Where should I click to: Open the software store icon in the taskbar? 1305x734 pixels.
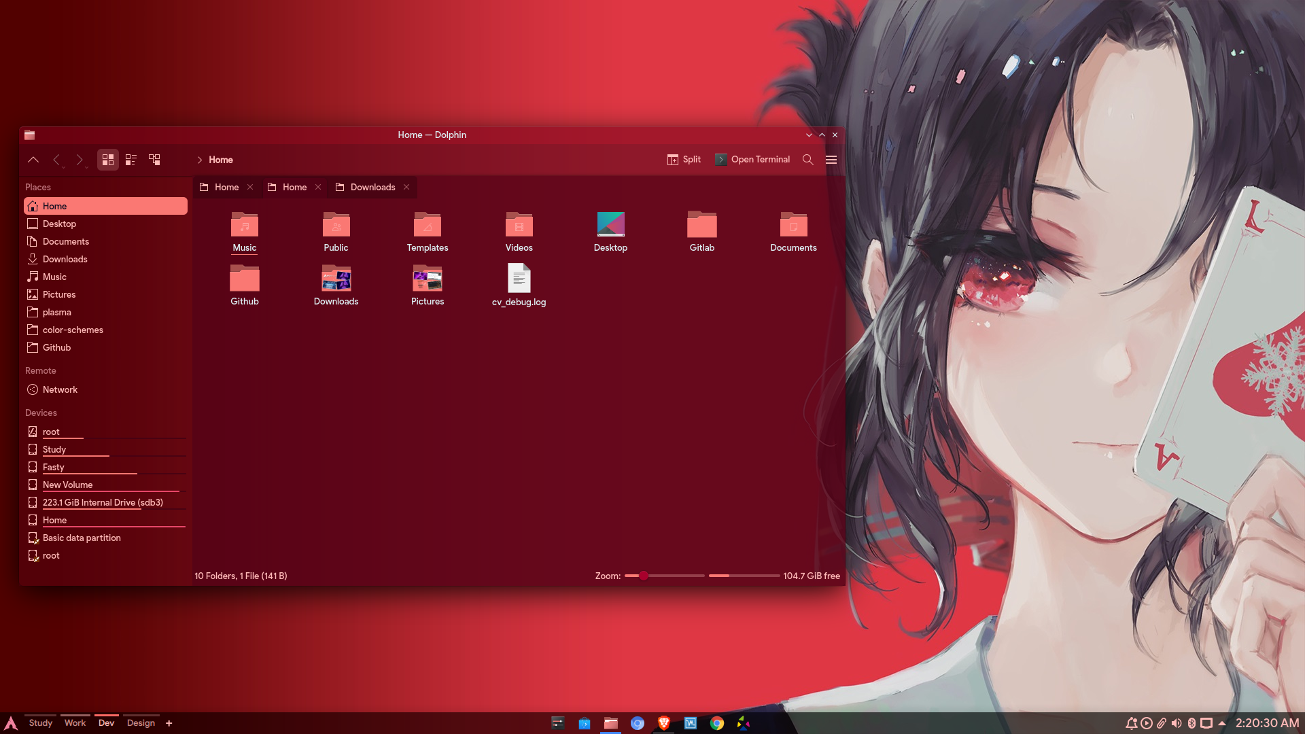[585, 723]
